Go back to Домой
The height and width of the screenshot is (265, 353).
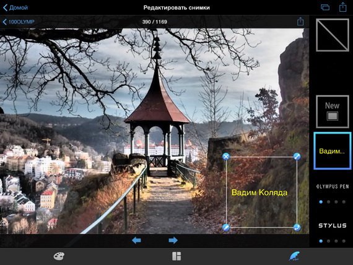tap(15, 7)
